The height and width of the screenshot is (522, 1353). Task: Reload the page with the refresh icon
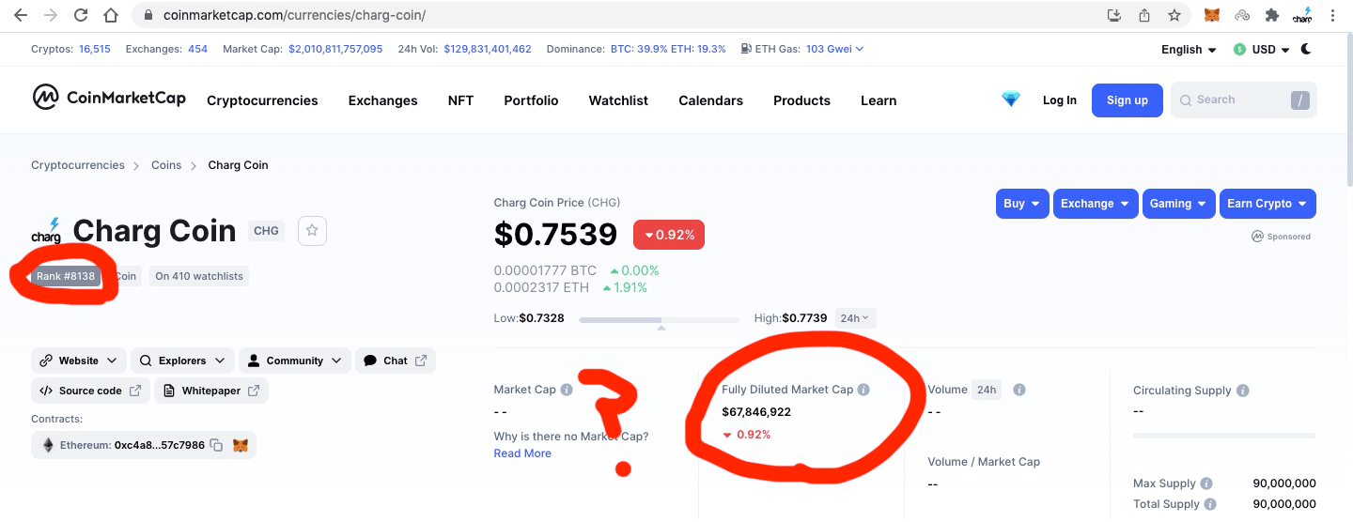click(81, 15)
